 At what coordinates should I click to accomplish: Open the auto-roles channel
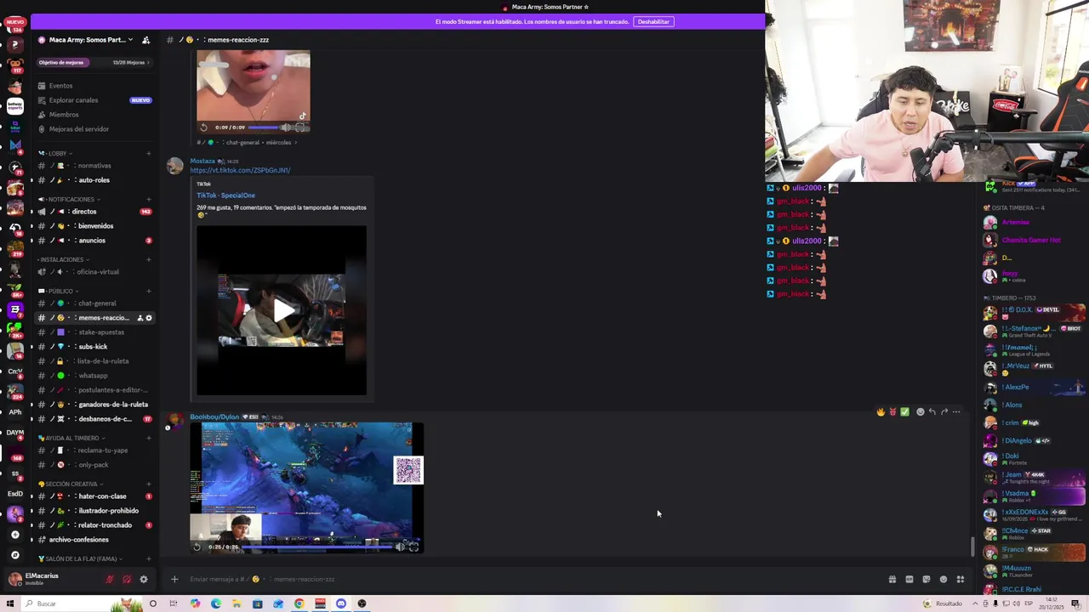tap(94, 180)
